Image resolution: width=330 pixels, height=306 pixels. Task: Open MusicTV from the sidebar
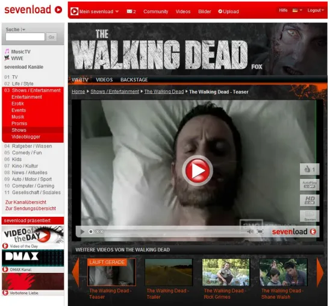17,52
